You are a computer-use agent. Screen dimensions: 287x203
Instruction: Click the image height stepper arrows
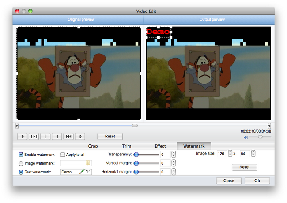click(x=253, y=153)
